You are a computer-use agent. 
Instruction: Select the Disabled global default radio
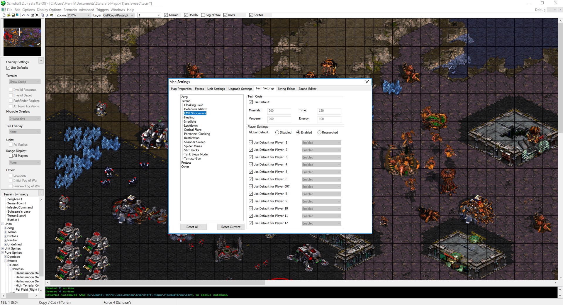click(277, 133)
